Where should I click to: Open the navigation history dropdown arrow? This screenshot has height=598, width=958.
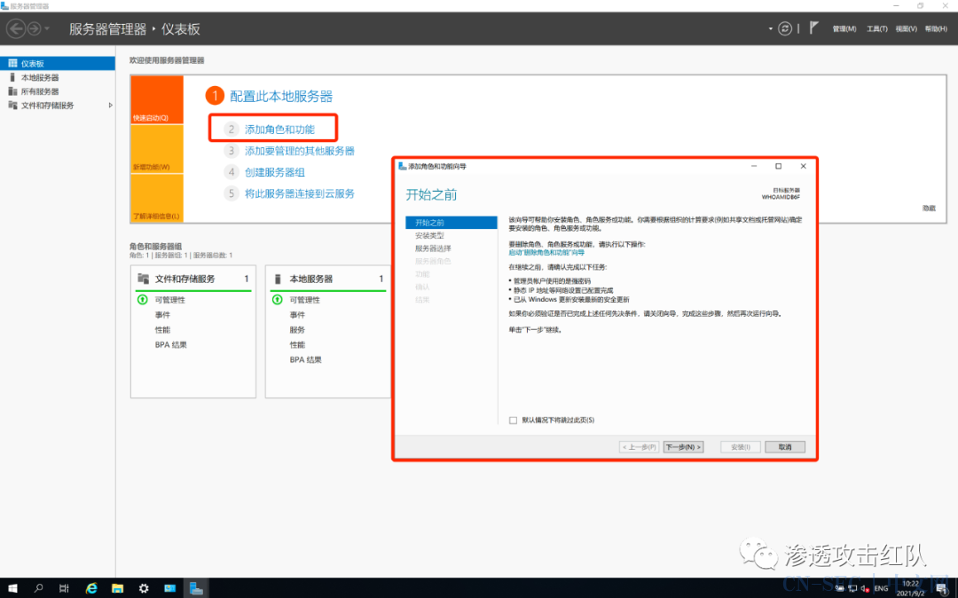point(47,28)
